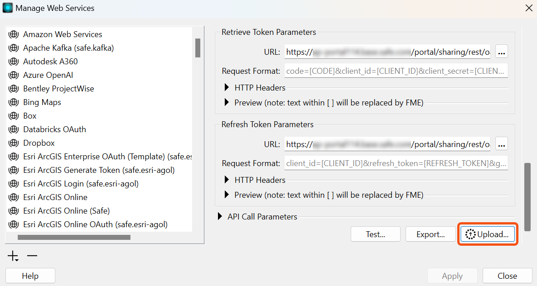
Task: Click the globe icon beside Autodesk A360
Action: (x=14, y=62)
